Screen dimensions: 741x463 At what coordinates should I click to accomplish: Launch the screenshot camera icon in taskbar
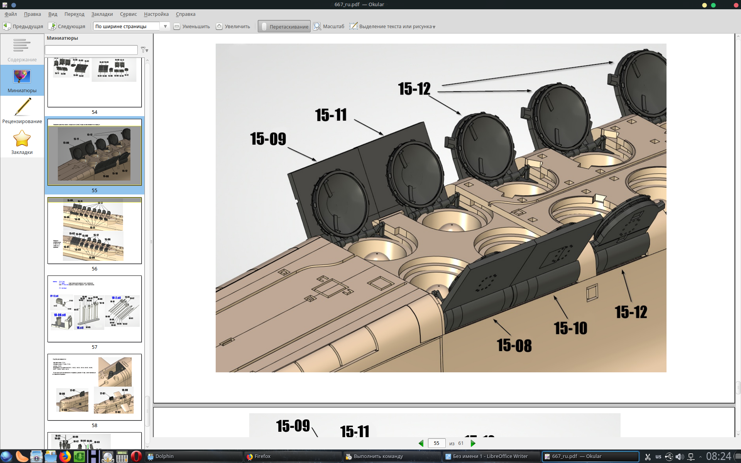pyautogui.click(x=36, y=456)
